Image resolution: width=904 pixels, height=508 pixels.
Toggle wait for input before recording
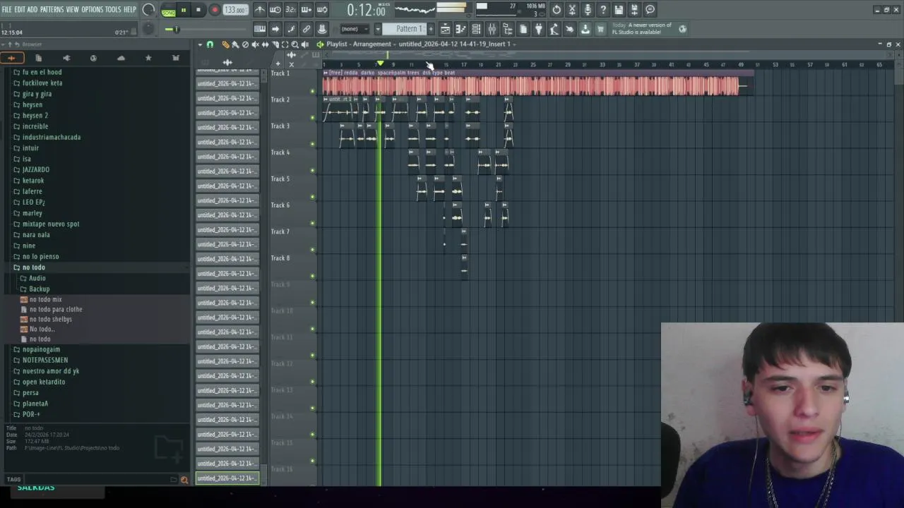pos(275,10)
